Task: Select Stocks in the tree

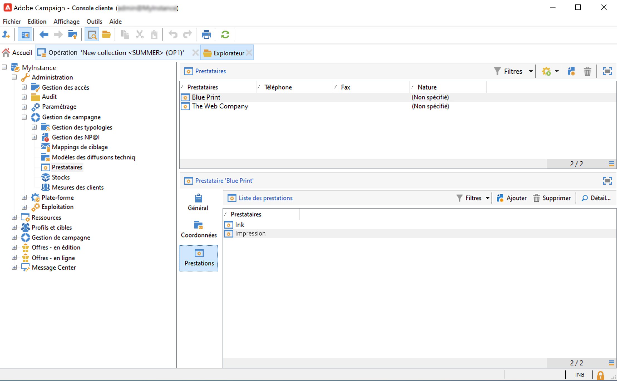Action: pos(61,177)
